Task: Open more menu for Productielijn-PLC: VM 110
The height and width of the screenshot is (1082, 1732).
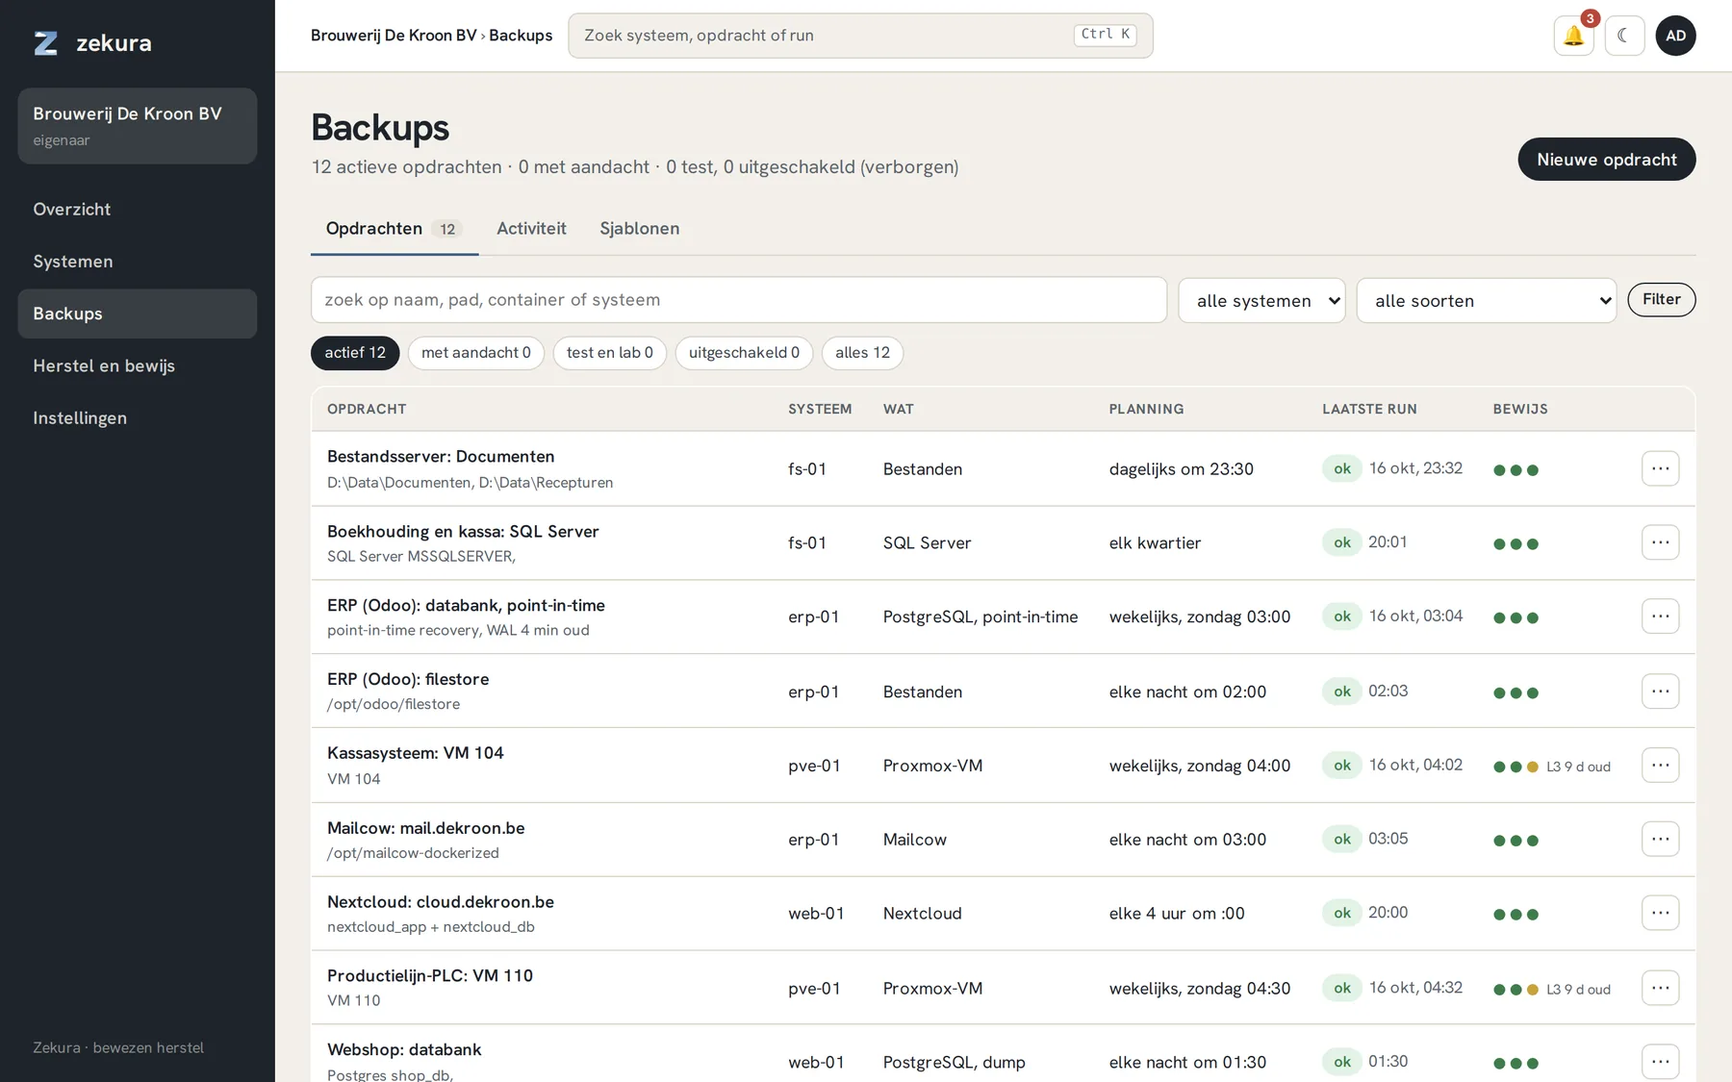Action: tap(1660, 988)
